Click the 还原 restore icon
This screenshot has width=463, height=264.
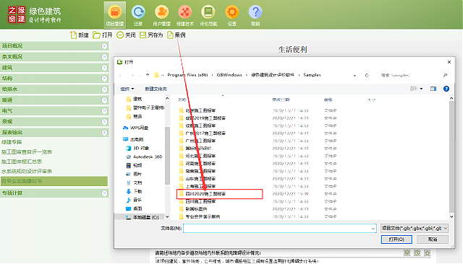pyautogui.click(x=138, y=15)
